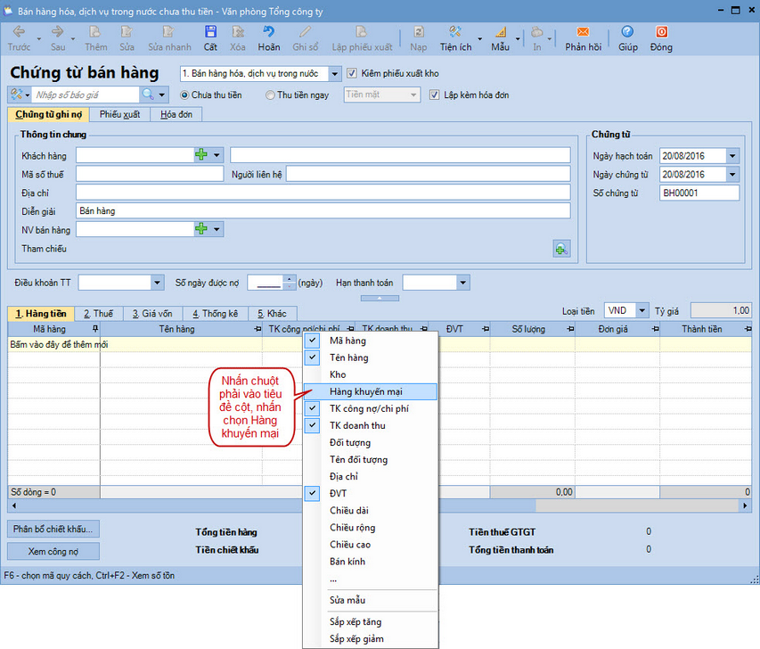Uncheck Tên hàng in column menu
Image resolution: width=760 pixels, height=649 pixels.
coord(313,357)
